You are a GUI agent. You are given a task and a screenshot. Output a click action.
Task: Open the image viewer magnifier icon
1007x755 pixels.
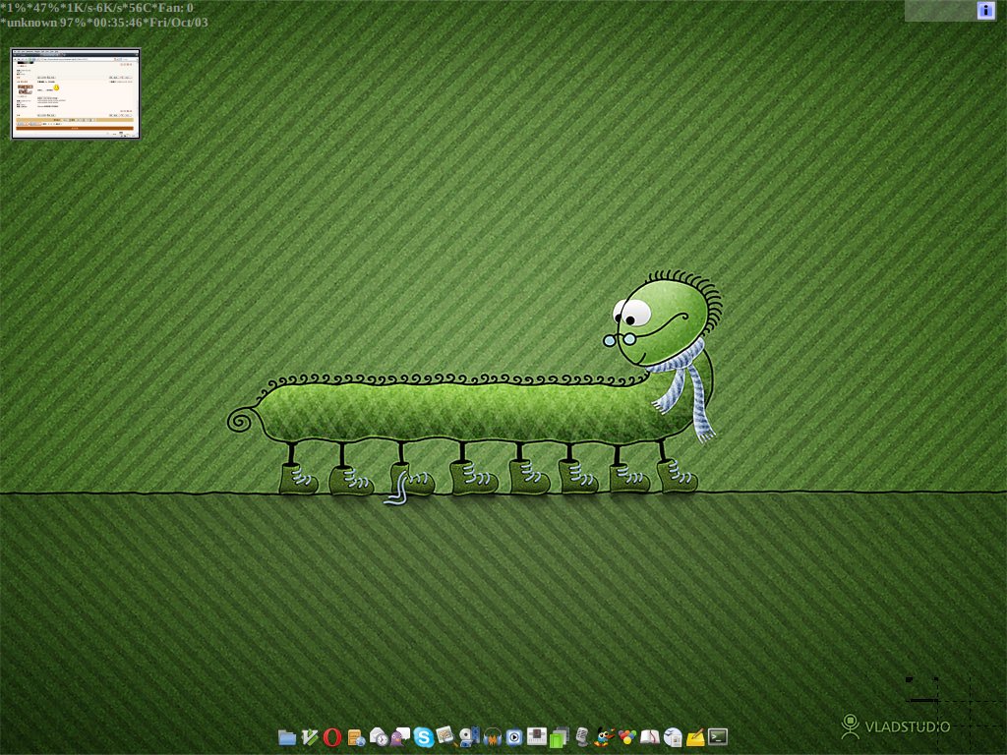point(446,736)
